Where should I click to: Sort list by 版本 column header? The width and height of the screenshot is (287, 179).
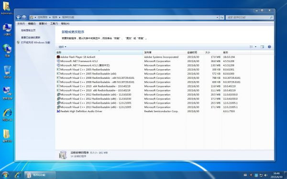236,53
